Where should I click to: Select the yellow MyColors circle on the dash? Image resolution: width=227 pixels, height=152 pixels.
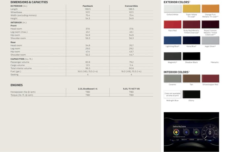click(176, 132)
